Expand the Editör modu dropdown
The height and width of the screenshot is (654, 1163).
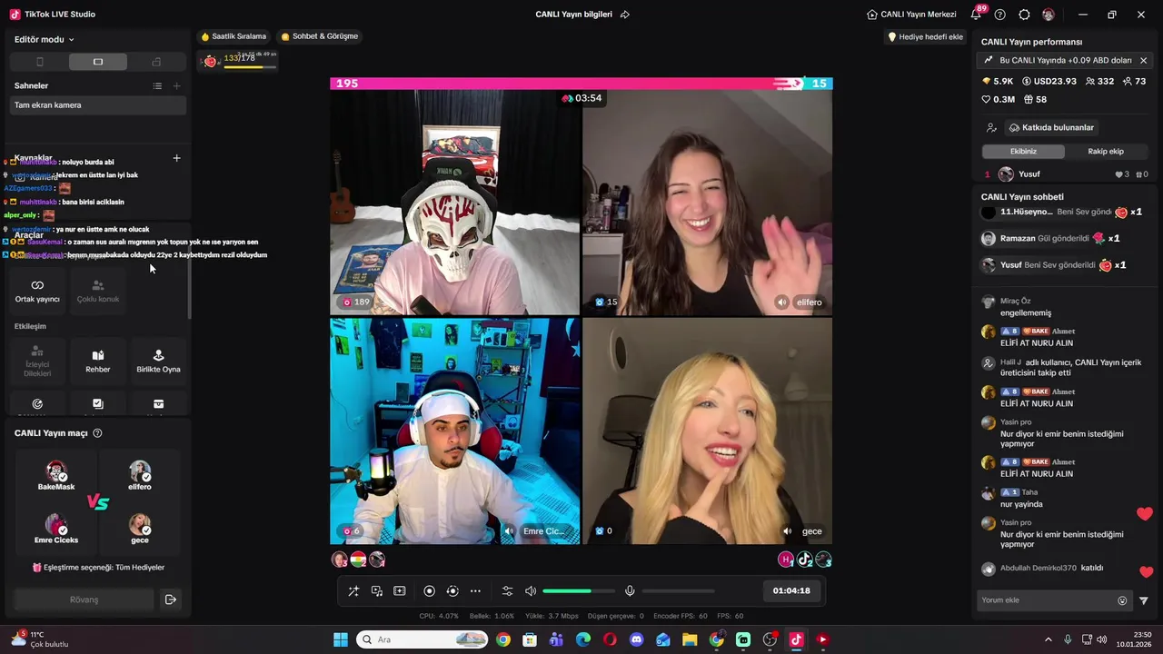click(x=45, y=40)
